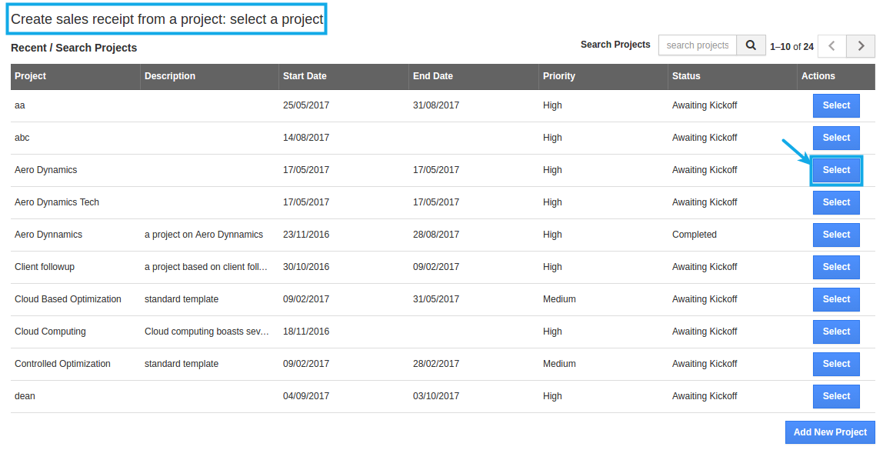Image resolution: width=883 pixels, height=460 pixels.
Task: Select the Aero Dynamics Tech project
Action: pos(836,202)
